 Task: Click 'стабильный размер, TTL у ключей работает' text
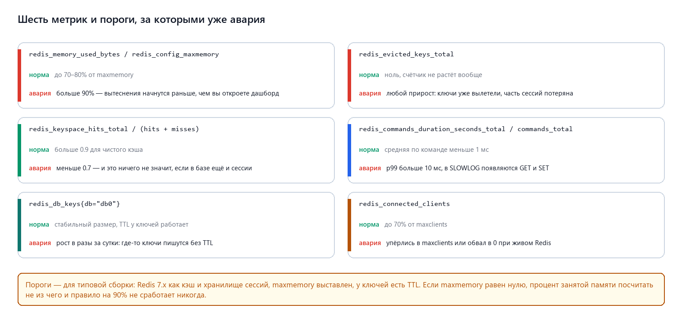click(121, 224)
